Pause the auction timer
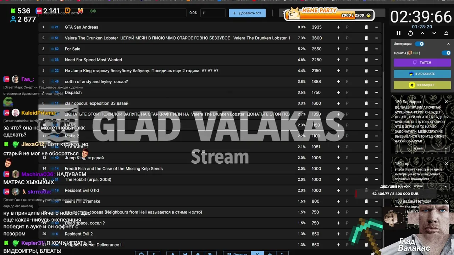The image size is (454, 255). click(x=398, y=33)
